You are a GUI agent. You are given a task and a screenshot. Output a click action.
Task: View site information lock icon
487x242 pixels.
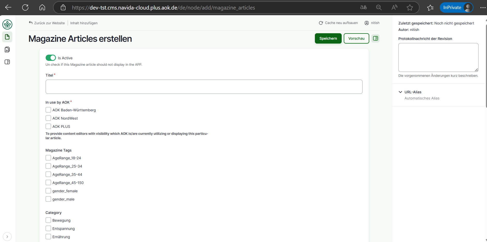coord(63,7)
